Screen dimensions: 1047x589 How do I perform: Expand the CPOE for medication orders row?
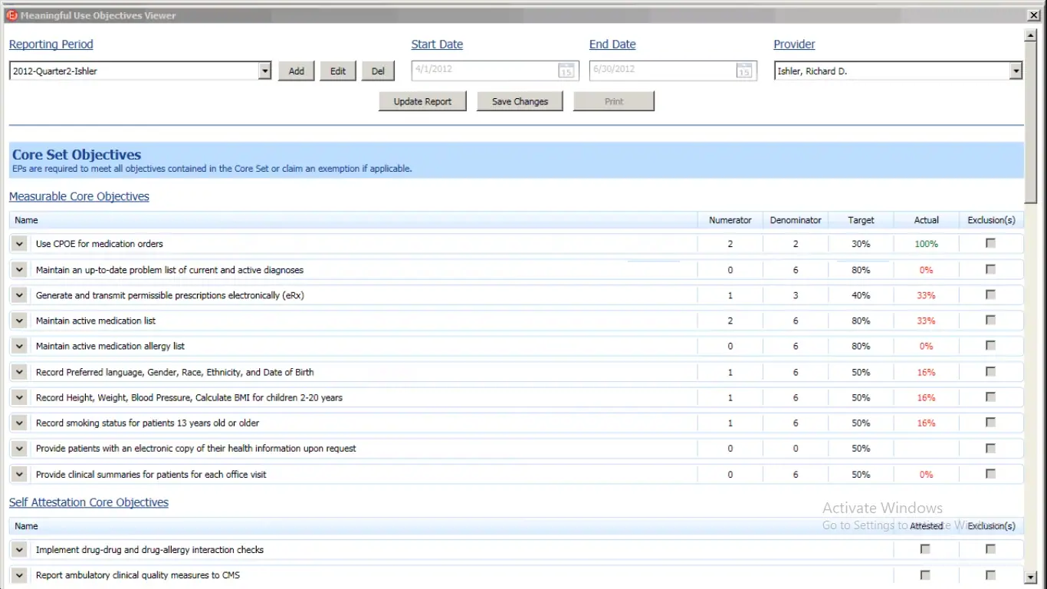pyautogui.click(x=18, y=243)
